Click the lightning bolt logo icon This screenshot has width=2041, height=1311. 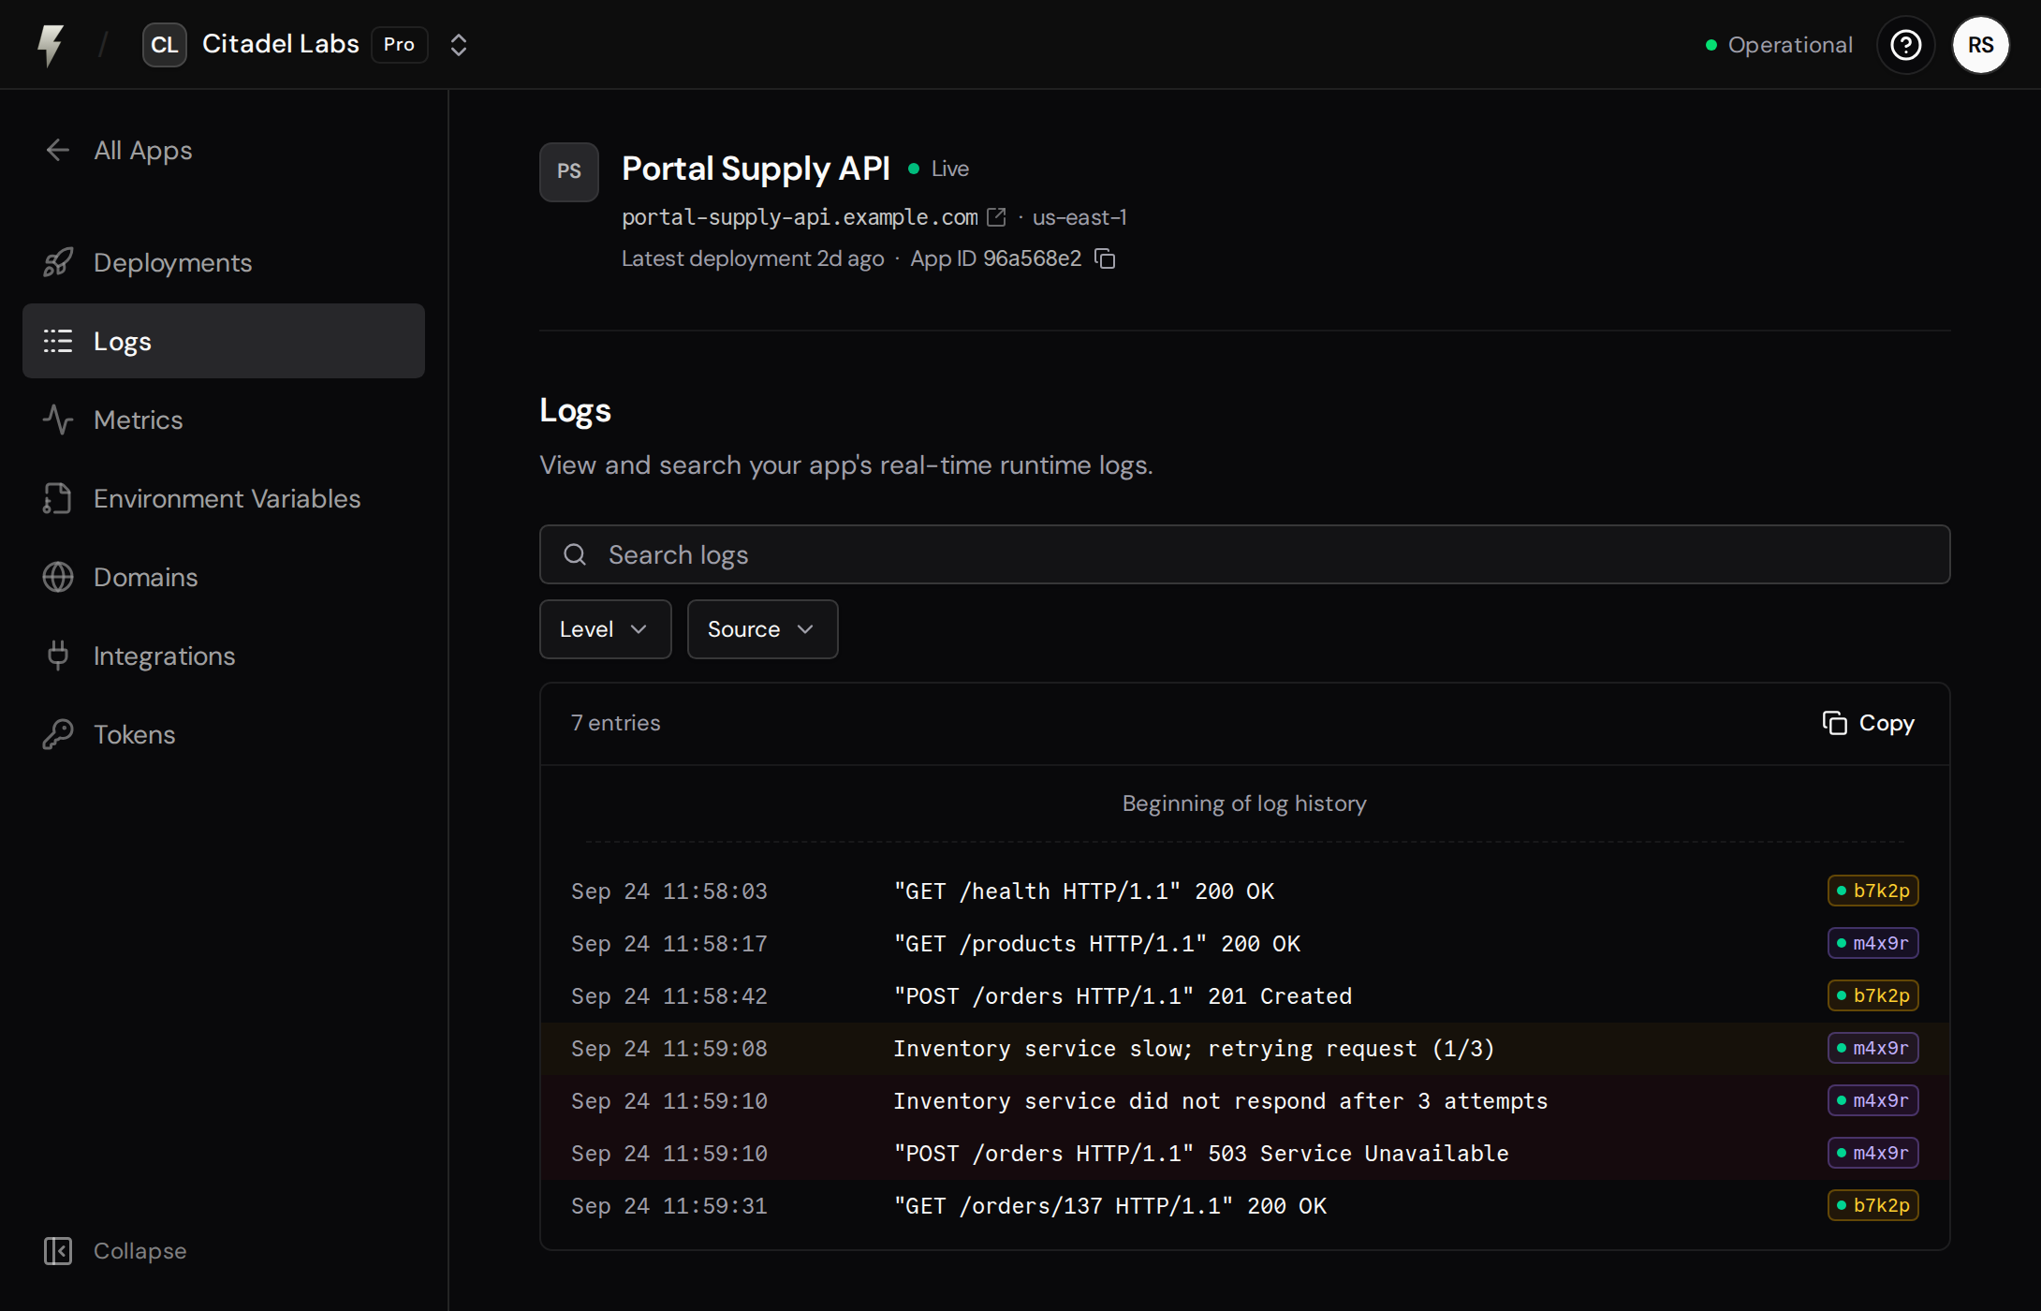tap(51, 45)
